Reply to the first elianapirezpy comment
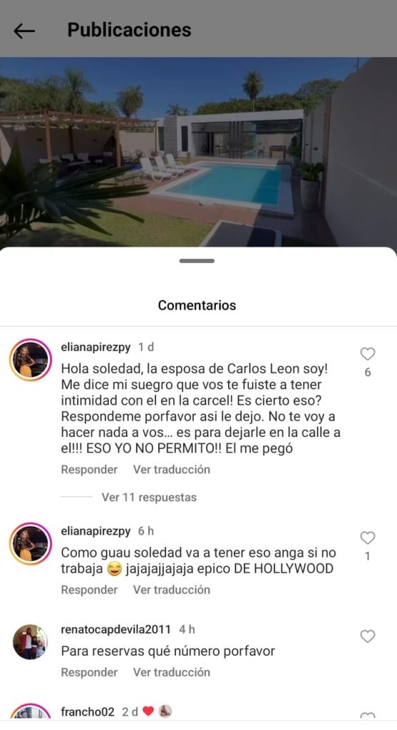 pyautogui.click(x=89, y=469)
